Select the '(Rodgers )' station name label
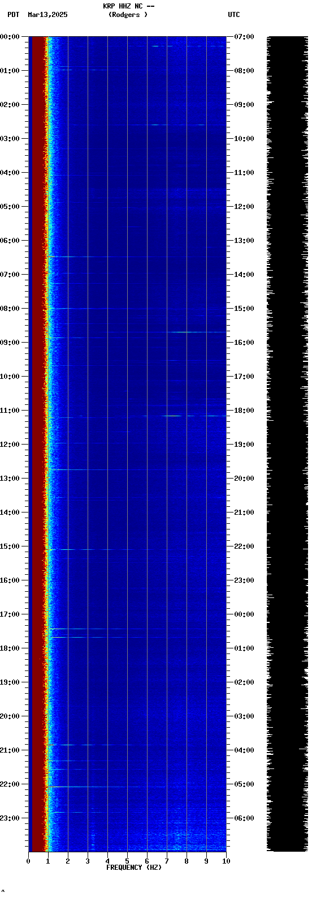312x897 pixels. click(x=128, y=15)
